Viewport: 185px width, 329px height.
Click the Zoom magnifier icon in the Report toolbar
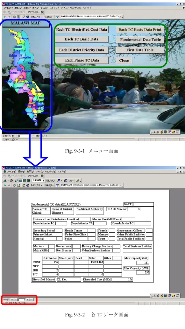(16, 180)
